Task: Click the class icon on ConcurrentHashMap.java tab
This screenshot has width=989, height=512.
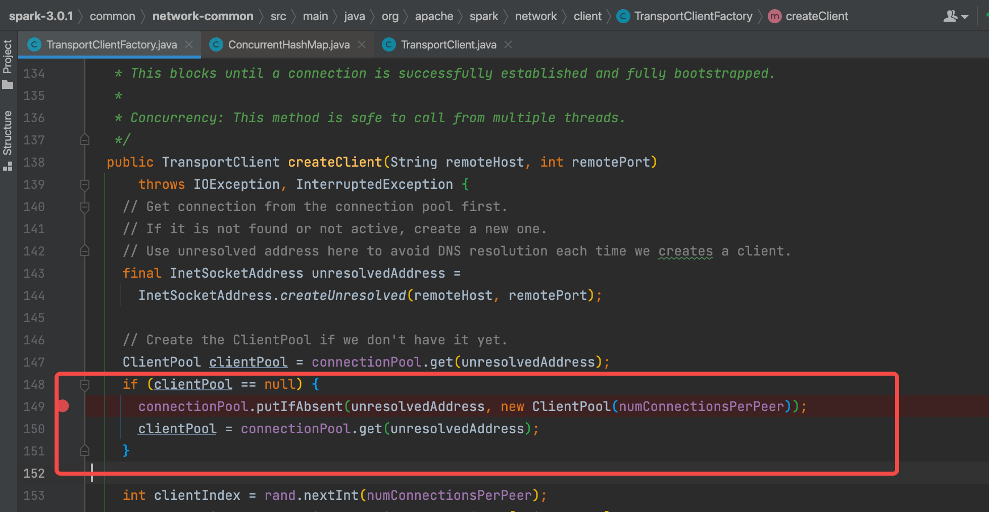Action: tap(216, 45)
